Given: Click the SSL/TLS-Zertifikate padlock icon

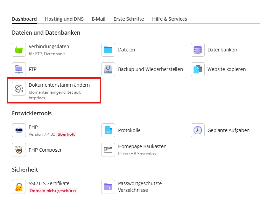Looking at the screenshot, I should [19, 187].
